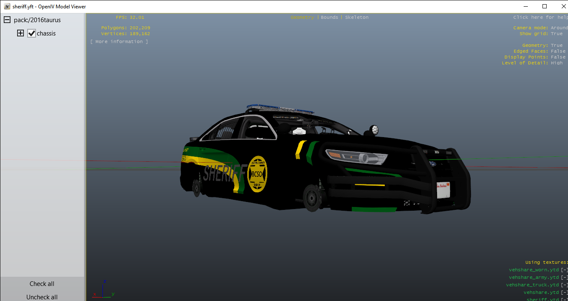Uncheck the chassis checkbox

tap(32, 33)
